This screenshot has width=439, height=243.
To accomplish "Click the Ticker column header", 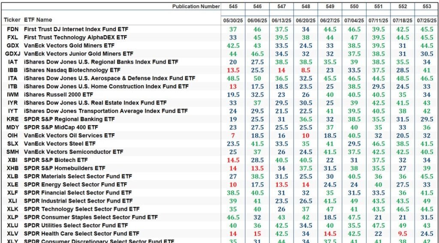I will (x=12, y=20).
